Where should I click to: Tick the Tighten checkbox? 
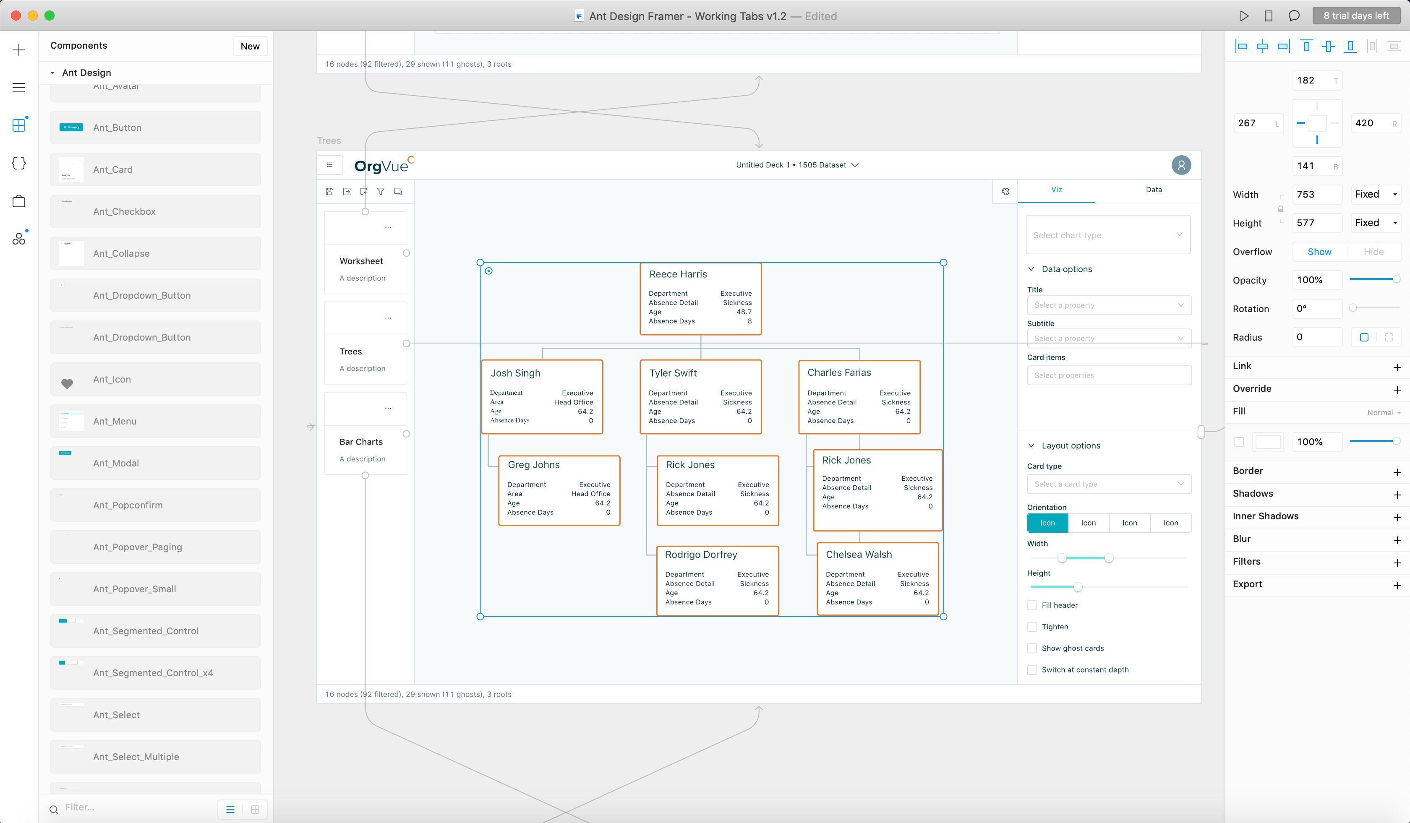point(1032,627)
